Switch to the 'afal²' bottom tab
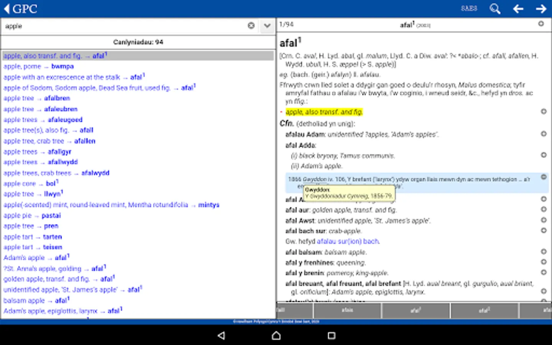Screen dimensions: 552x345 pyautogui.click(x=484, y=310)
